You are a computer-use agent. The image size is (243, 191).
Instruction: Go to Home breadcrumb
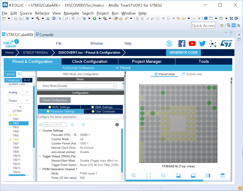[x=9, y=52]
